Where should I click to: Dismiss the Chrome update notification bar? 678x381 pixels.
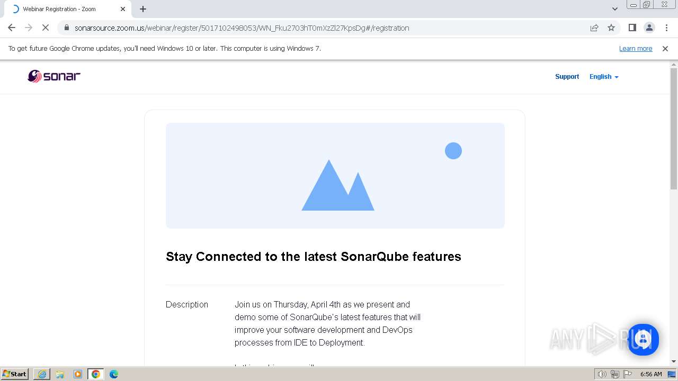(665, 49)
